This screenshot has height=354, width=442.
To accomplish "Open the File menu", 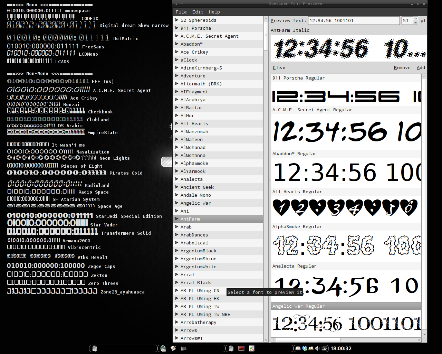I will [x=181, y=12].
